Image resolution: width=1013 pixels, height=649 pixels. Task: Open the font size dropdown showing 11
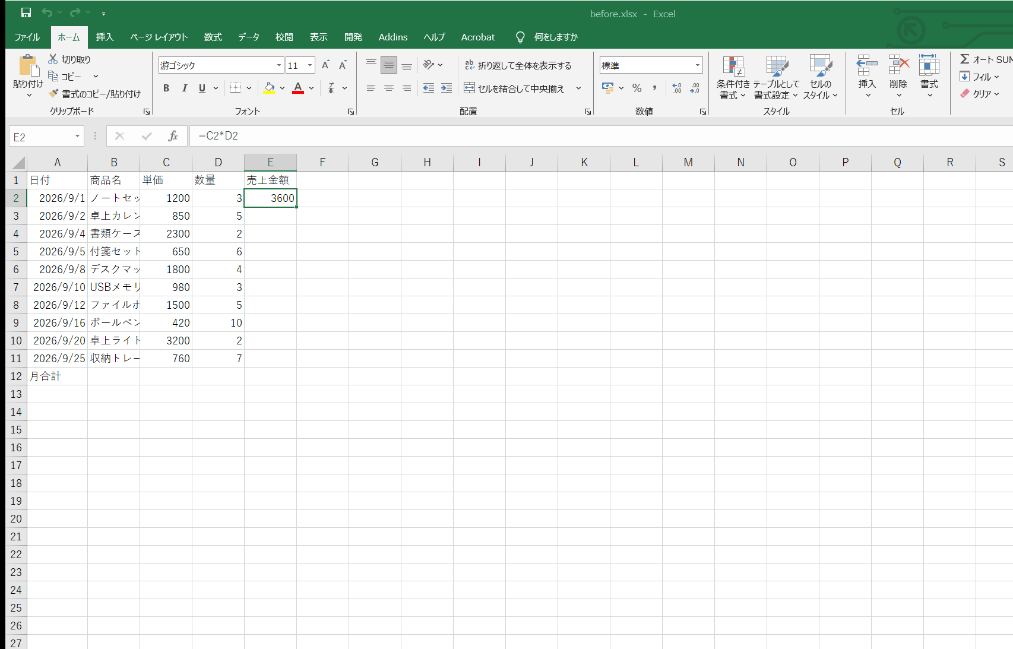pyautogui.click(x=310, y=65)
